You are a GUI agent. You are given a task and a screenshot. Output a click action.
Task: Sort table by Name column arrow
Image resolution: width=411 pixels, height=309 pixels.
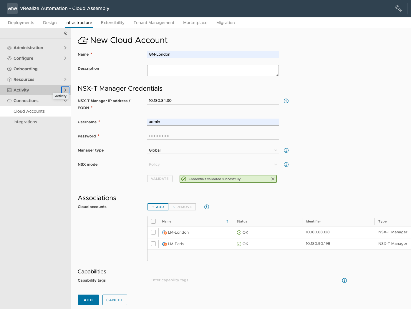[227, 221]
